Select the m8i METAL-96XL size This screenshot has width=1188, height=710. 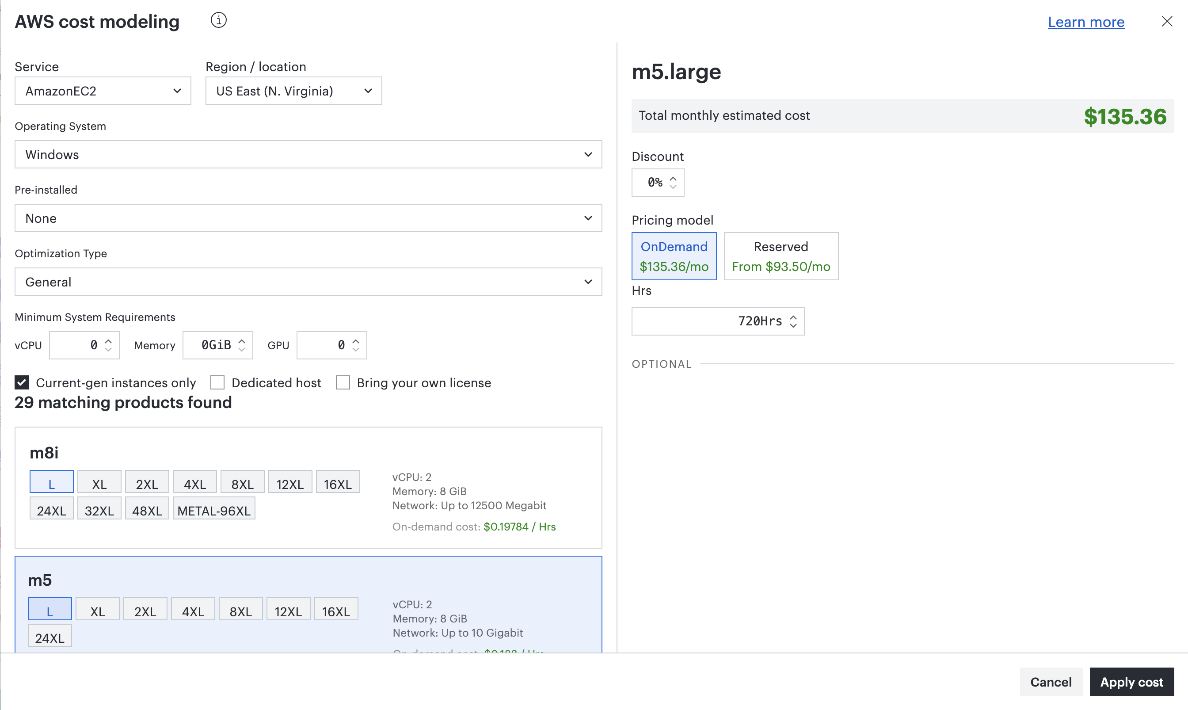pyautogui.click(x=214, y=508)
